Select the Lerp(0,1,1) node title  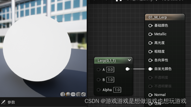107,60
